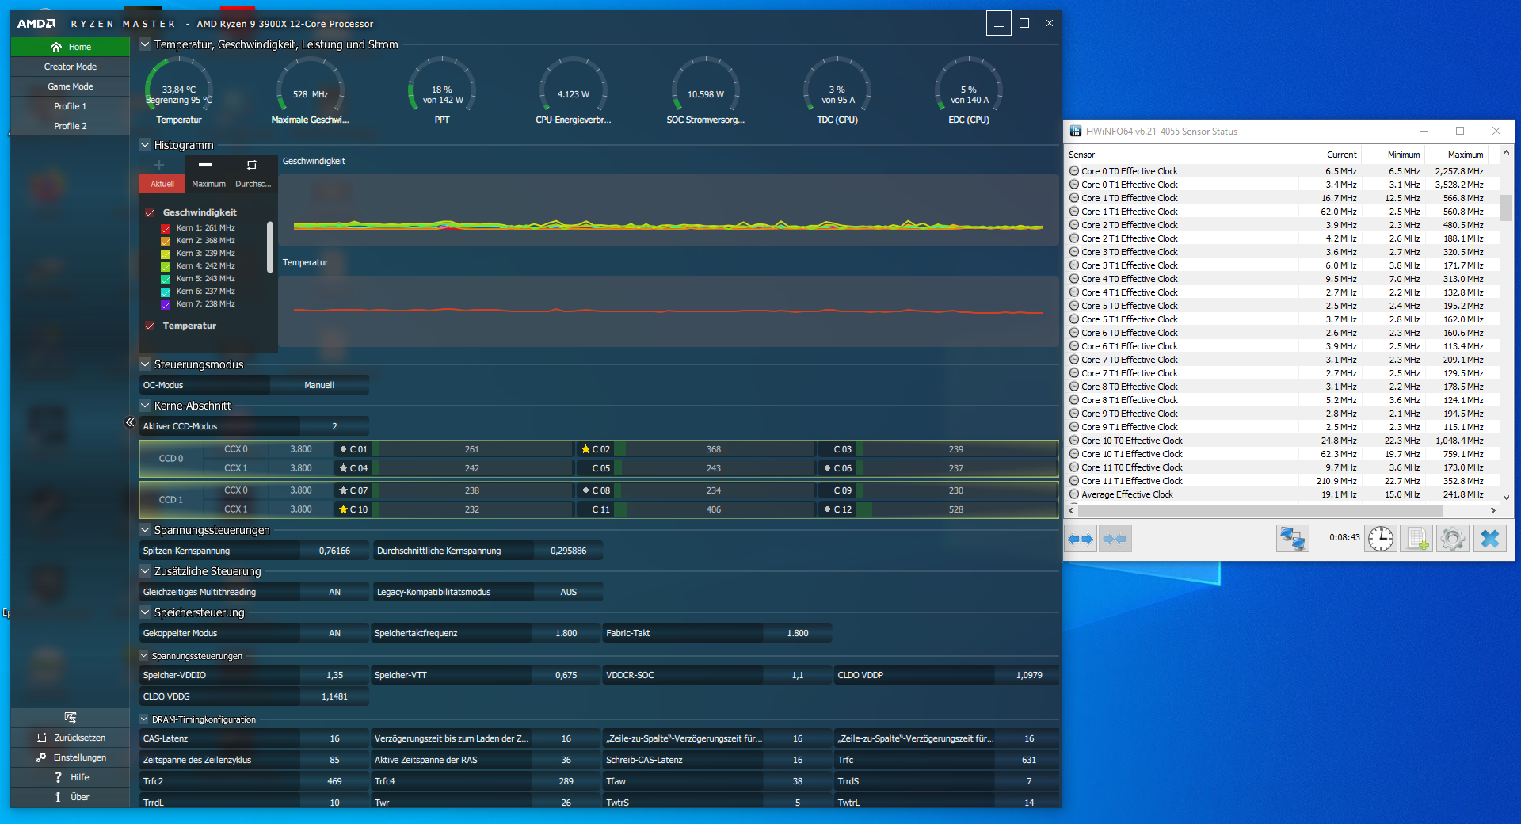The image size is (1521, 824).
Task: Click the dot marker beside core C 08
Action: coord(585,490)
